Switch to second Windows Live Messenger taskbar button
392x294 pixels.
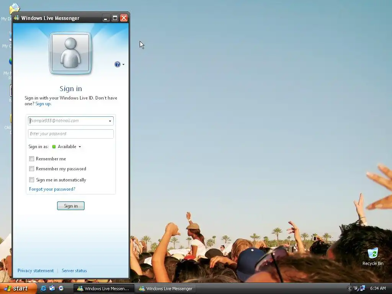(x=165, y=289)
